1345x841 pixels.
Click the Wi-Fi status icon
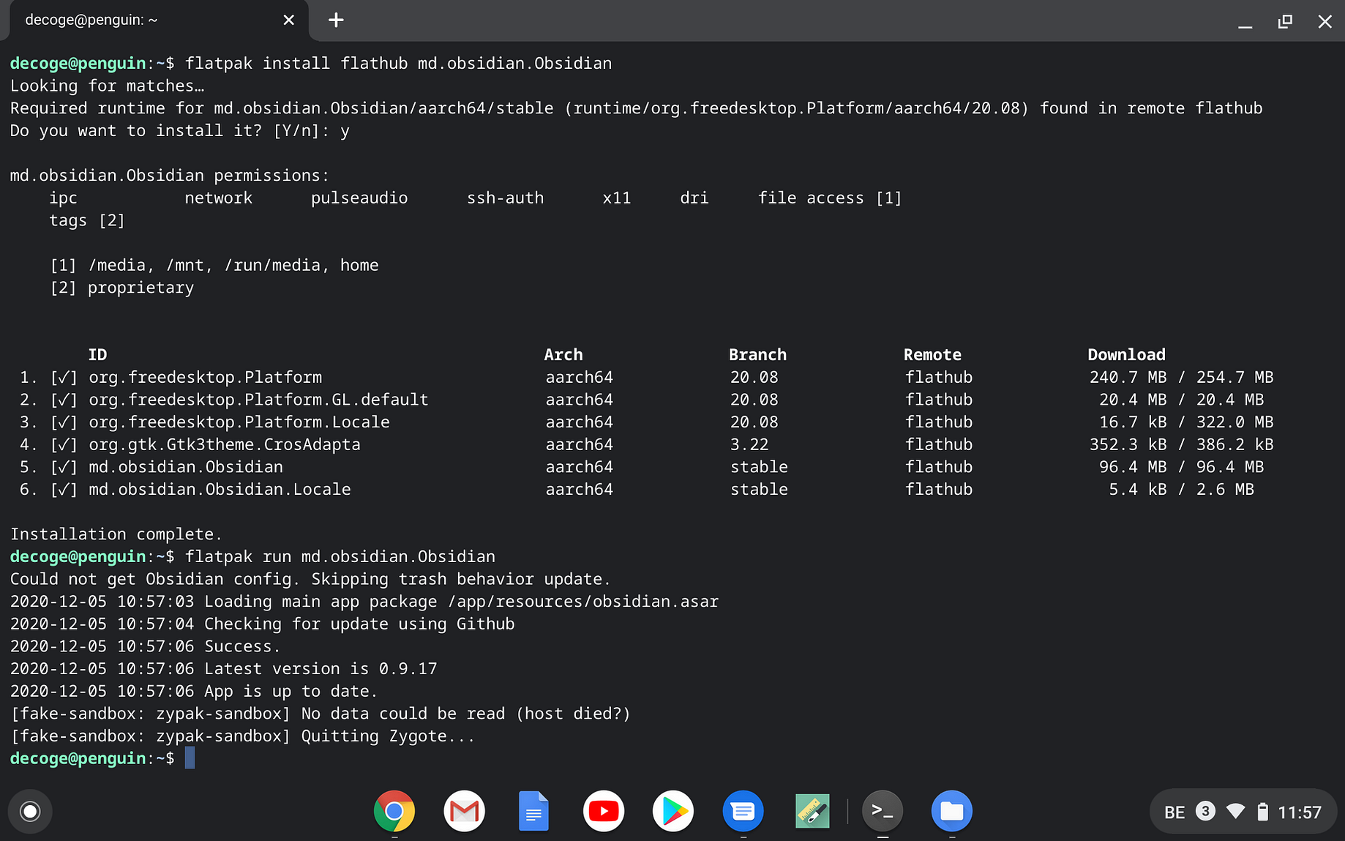pos(1236,812)
